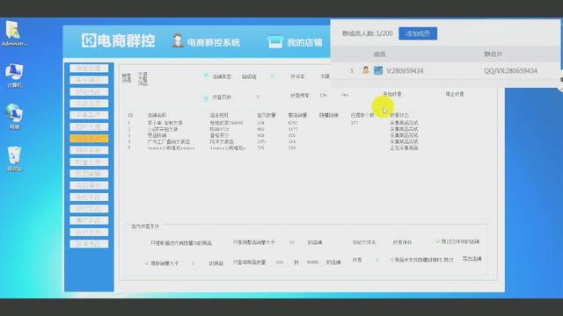Select the highlighted orange sidebar item

coord(89,139)
